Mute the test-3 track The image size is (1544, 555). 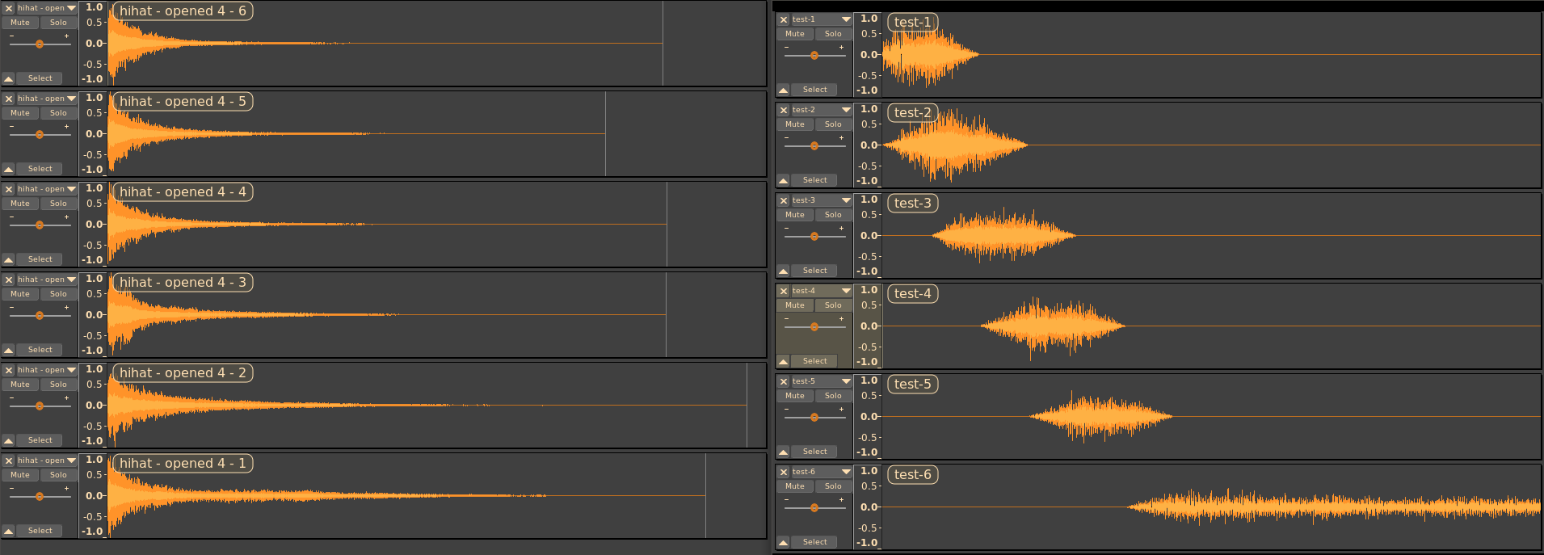pos(795,215)
